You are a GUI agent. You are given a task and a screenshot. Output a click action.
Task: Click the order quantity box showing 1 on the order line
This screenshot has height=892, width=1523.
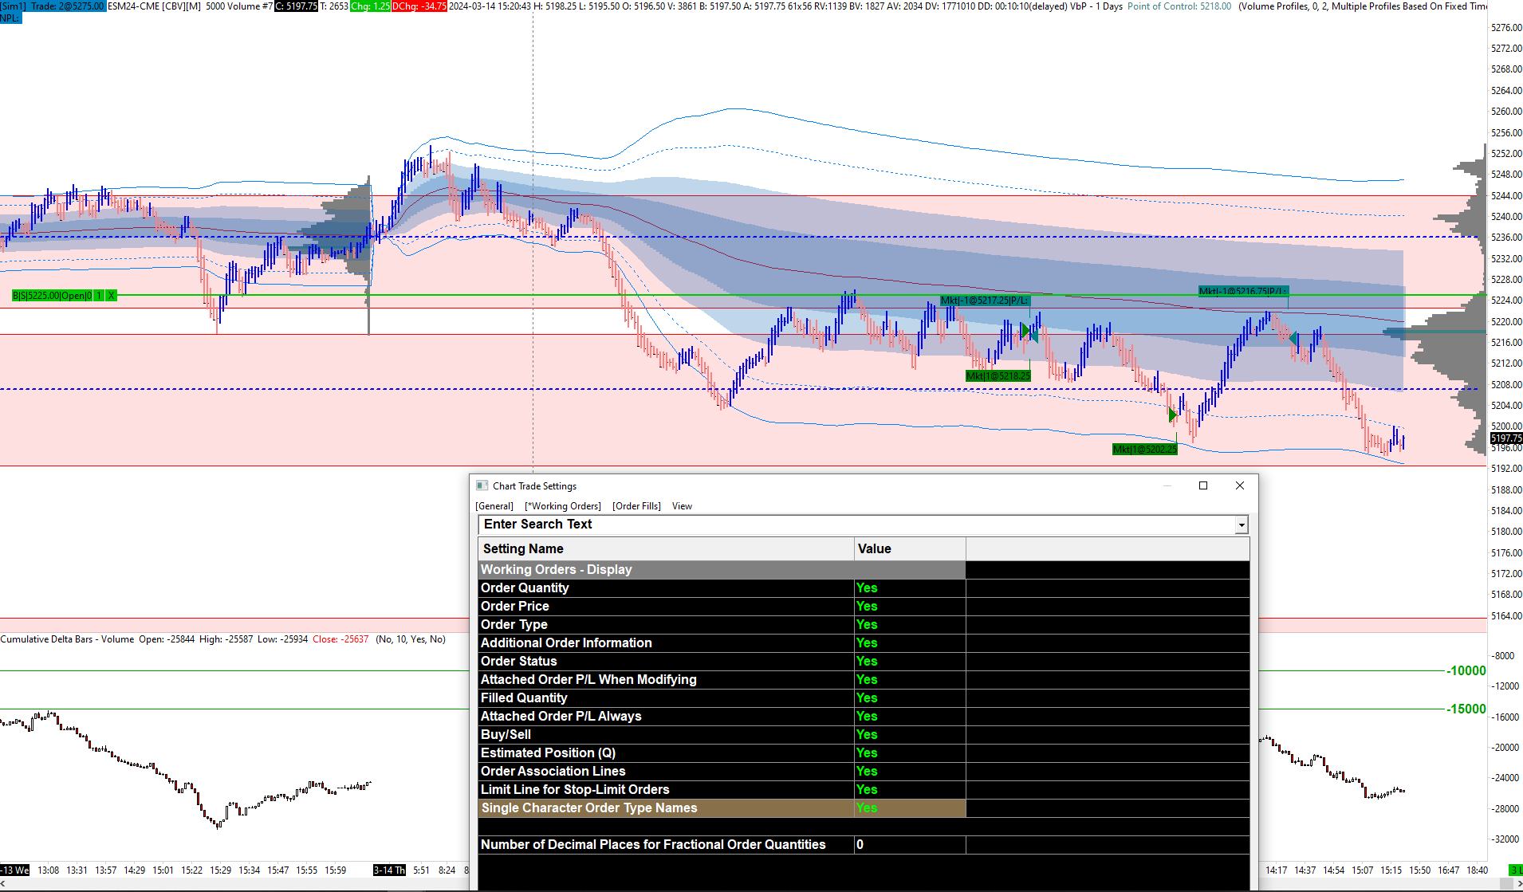(99, 296)
